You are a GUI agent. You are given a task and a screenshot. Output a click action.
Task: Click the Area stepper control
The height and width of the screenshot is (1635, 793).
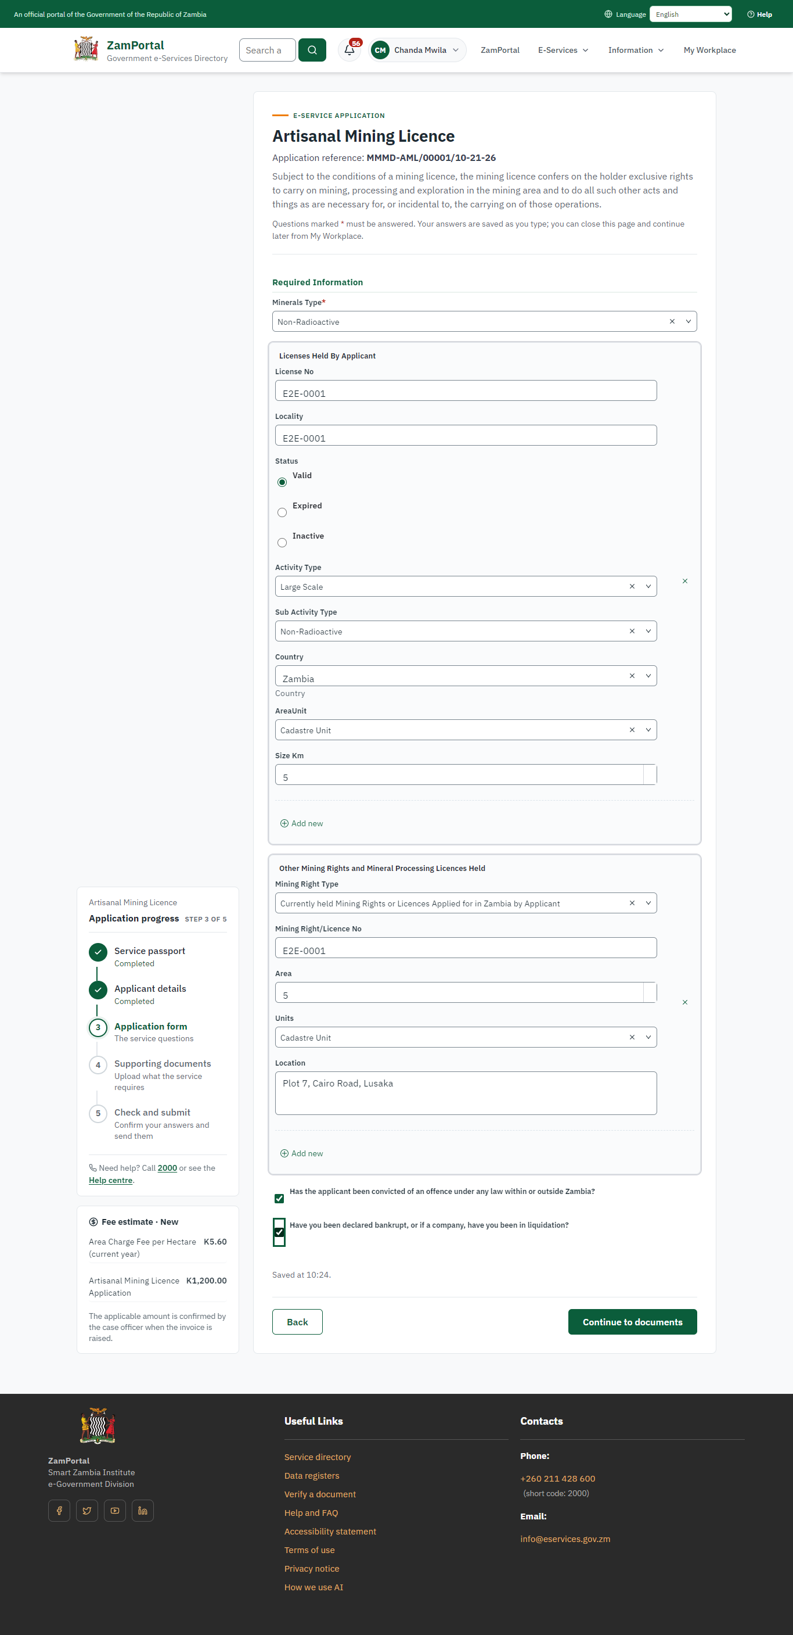point(650,992)
